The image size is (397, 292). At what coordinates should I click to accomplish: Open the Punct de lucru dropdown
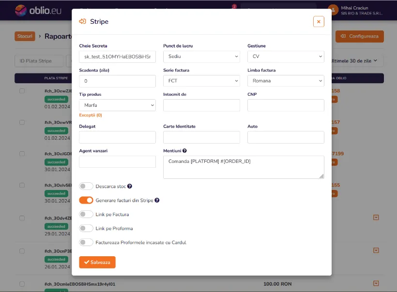click(x=201, y=57)
